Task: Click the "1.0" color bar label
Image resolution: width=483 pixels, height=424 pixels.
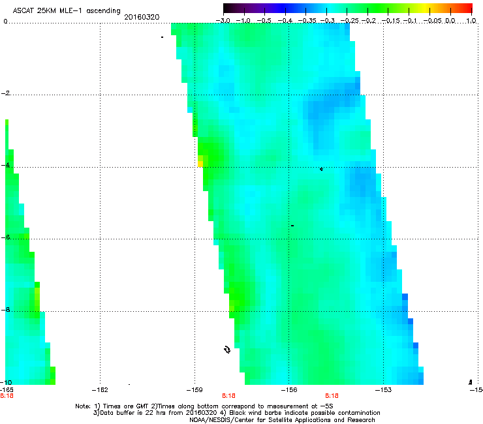Action: 471,21
